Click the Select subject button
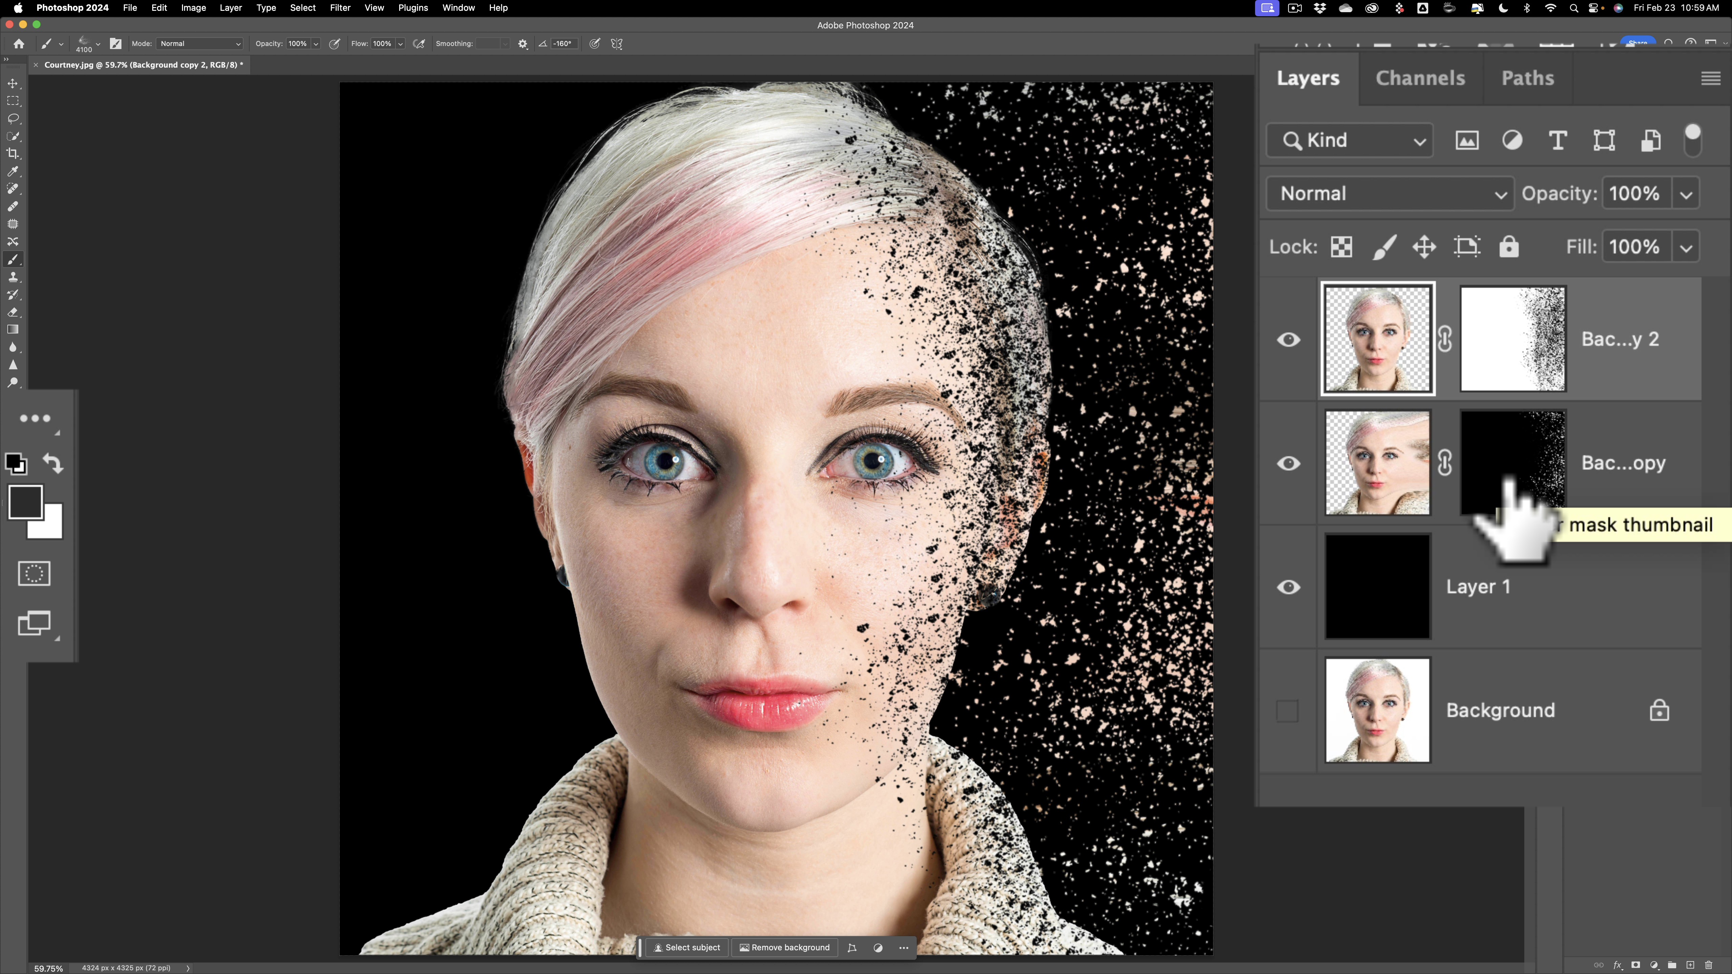The width and height of the screenshot is (1732, 974). (x=686, y=947)
